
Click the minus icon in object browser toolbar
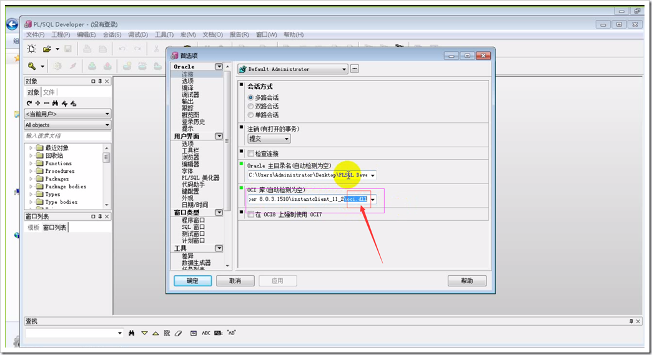click(x=47, y=103)
